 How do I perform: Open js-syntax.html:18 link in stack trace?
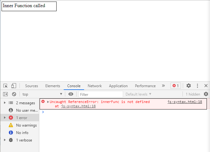click(x=78, y=106)
